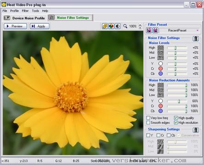Click the Y noise reduction amount slider

(177, 101)
